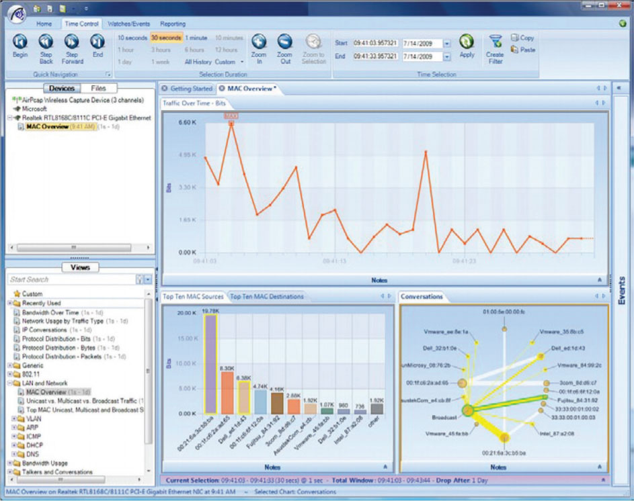Click the Zoom Out icon

(284, 42)
